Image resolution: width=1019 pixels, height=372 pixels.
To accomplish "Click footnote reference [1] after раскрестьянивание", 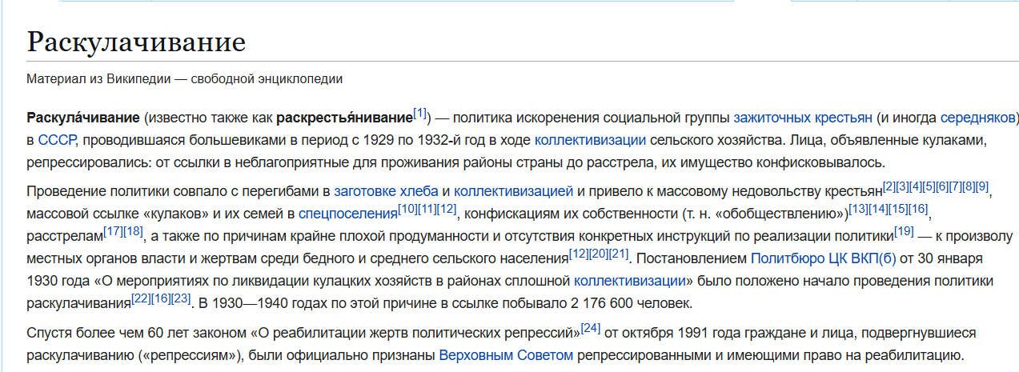I will point(420,112).
